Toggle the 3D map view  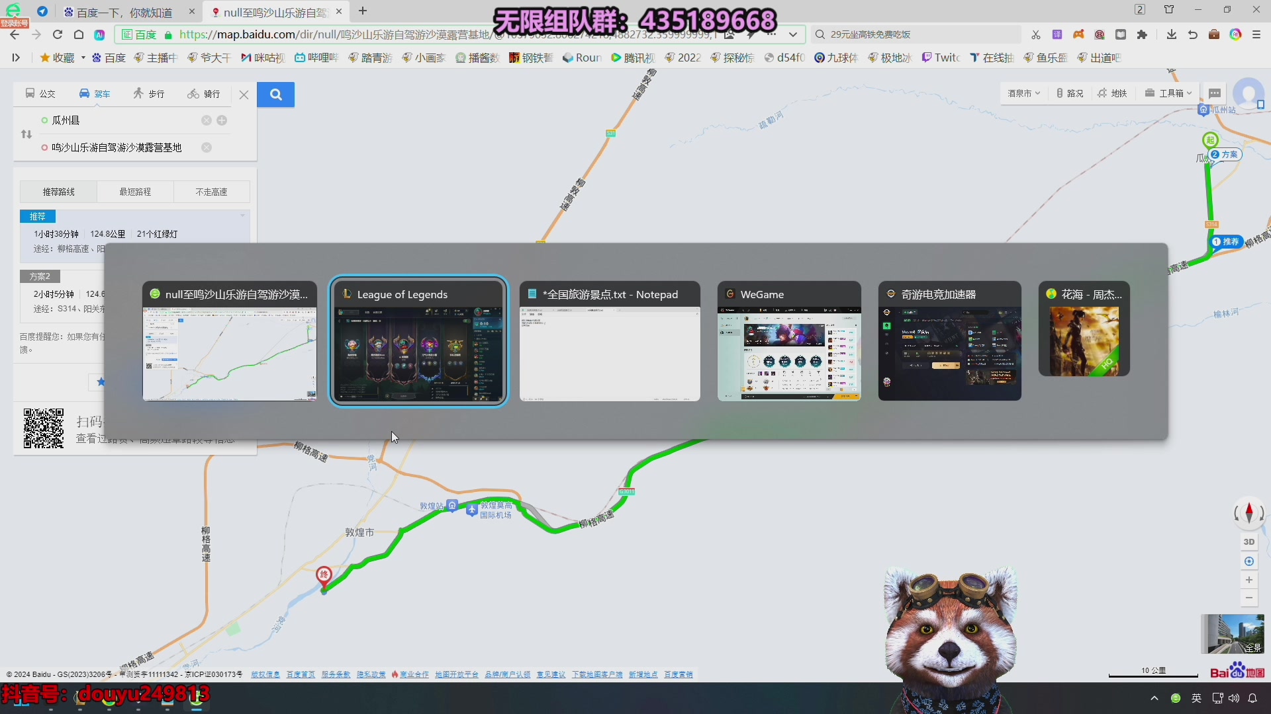click(x=1249, y=541)
